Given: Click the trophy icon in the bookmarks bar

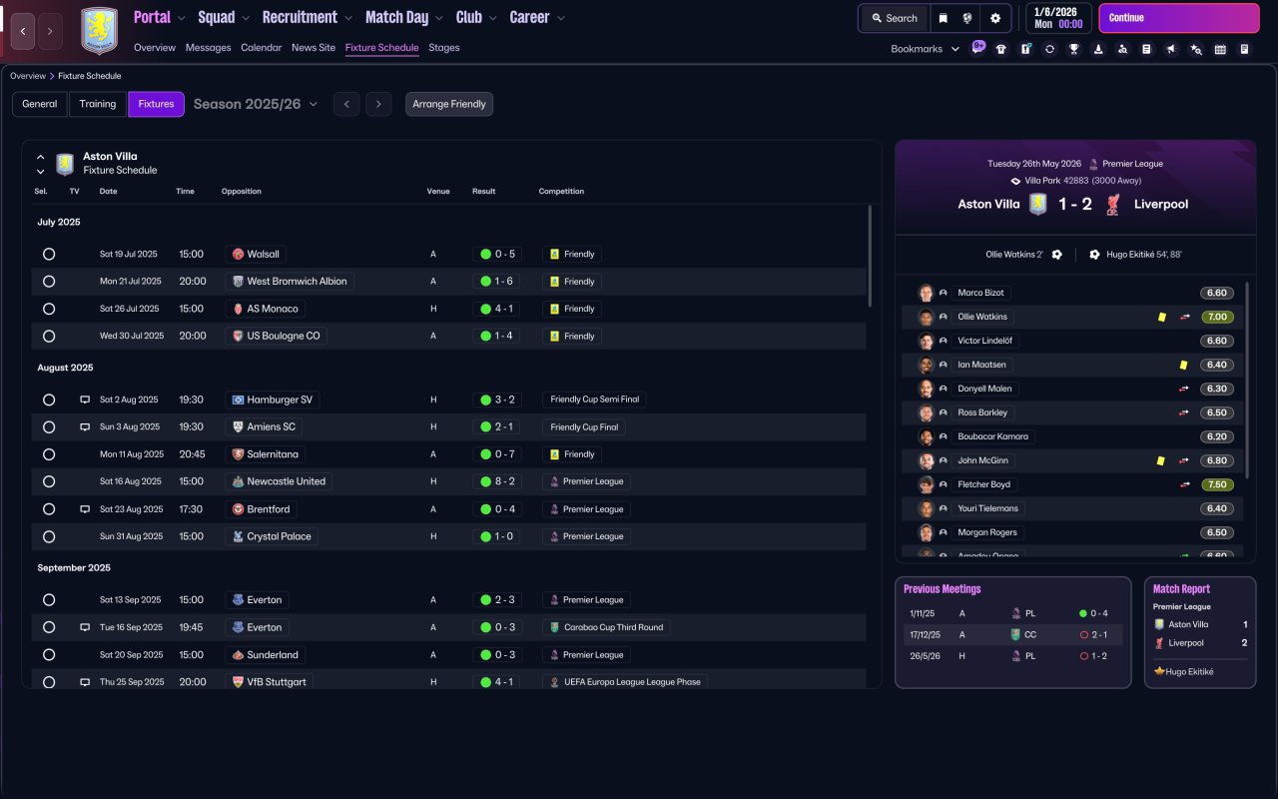Looking at the screenshot, I should (x=1073, y=49).
